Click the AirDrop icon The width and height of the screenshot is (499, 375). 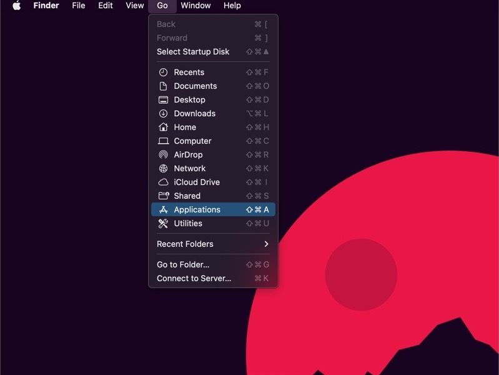pos(163,154)
